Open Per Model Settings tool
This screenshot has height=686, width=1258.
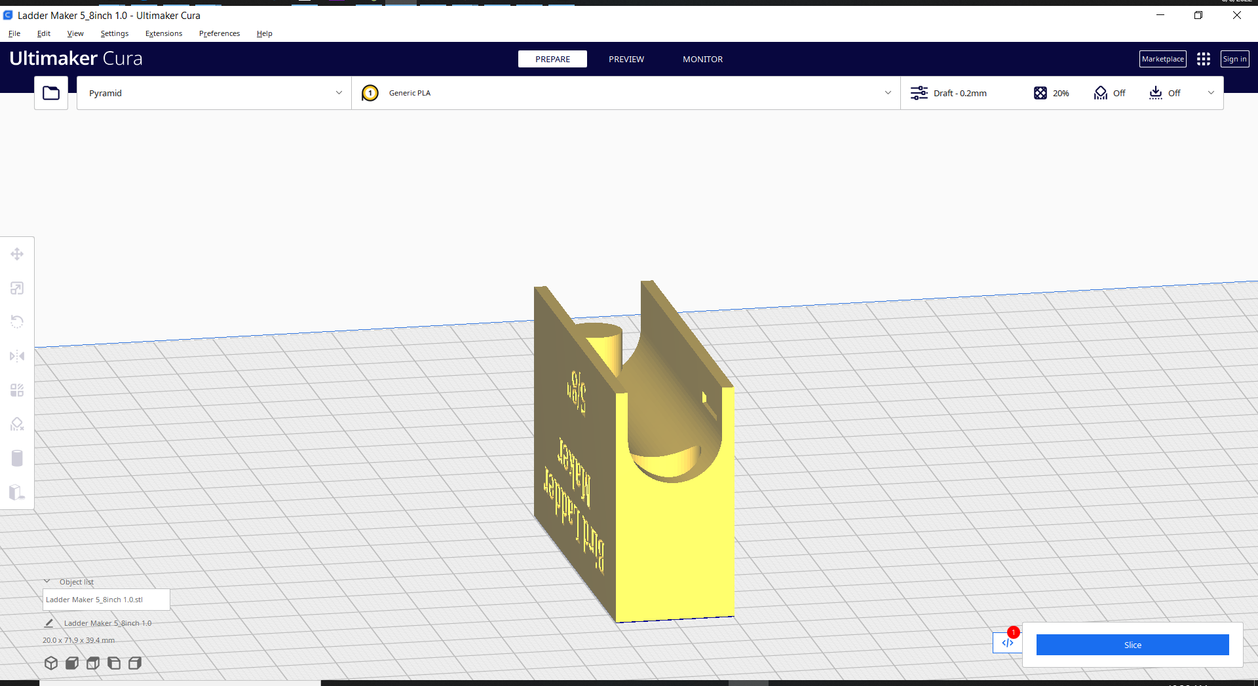coord(17,390)
